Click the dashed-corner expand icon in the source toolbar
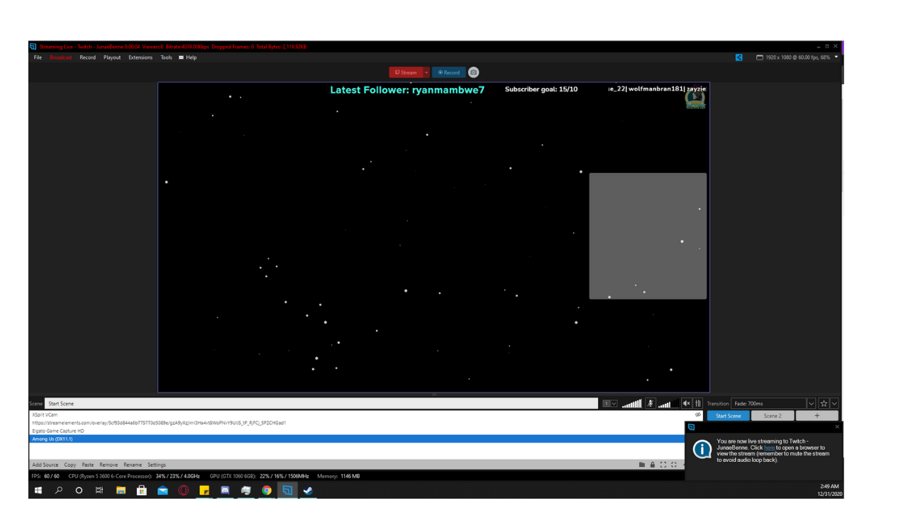Image resolution: width=908 pixels, height=510 pixels. click(674, 465)
